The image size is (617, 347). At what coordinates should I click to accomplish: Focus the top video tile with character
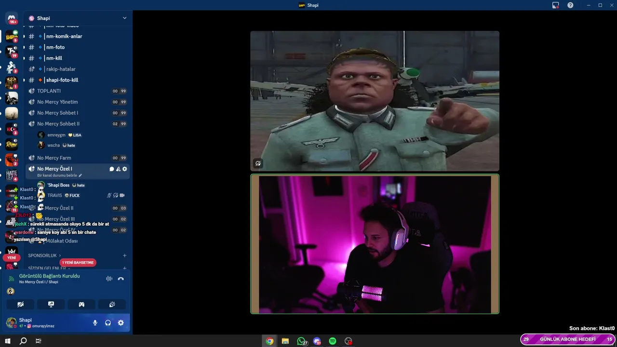tap(375, 101)
